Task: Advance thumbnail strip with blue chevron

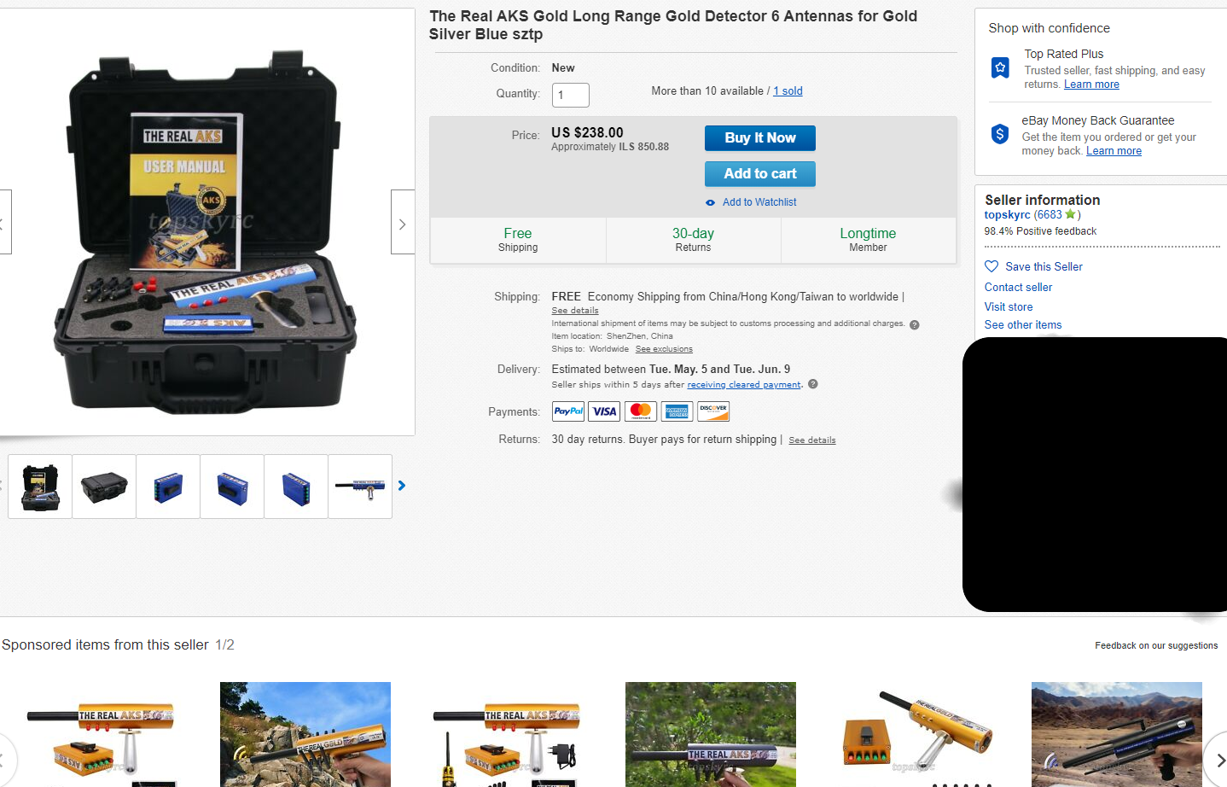Action: (402, 486)
